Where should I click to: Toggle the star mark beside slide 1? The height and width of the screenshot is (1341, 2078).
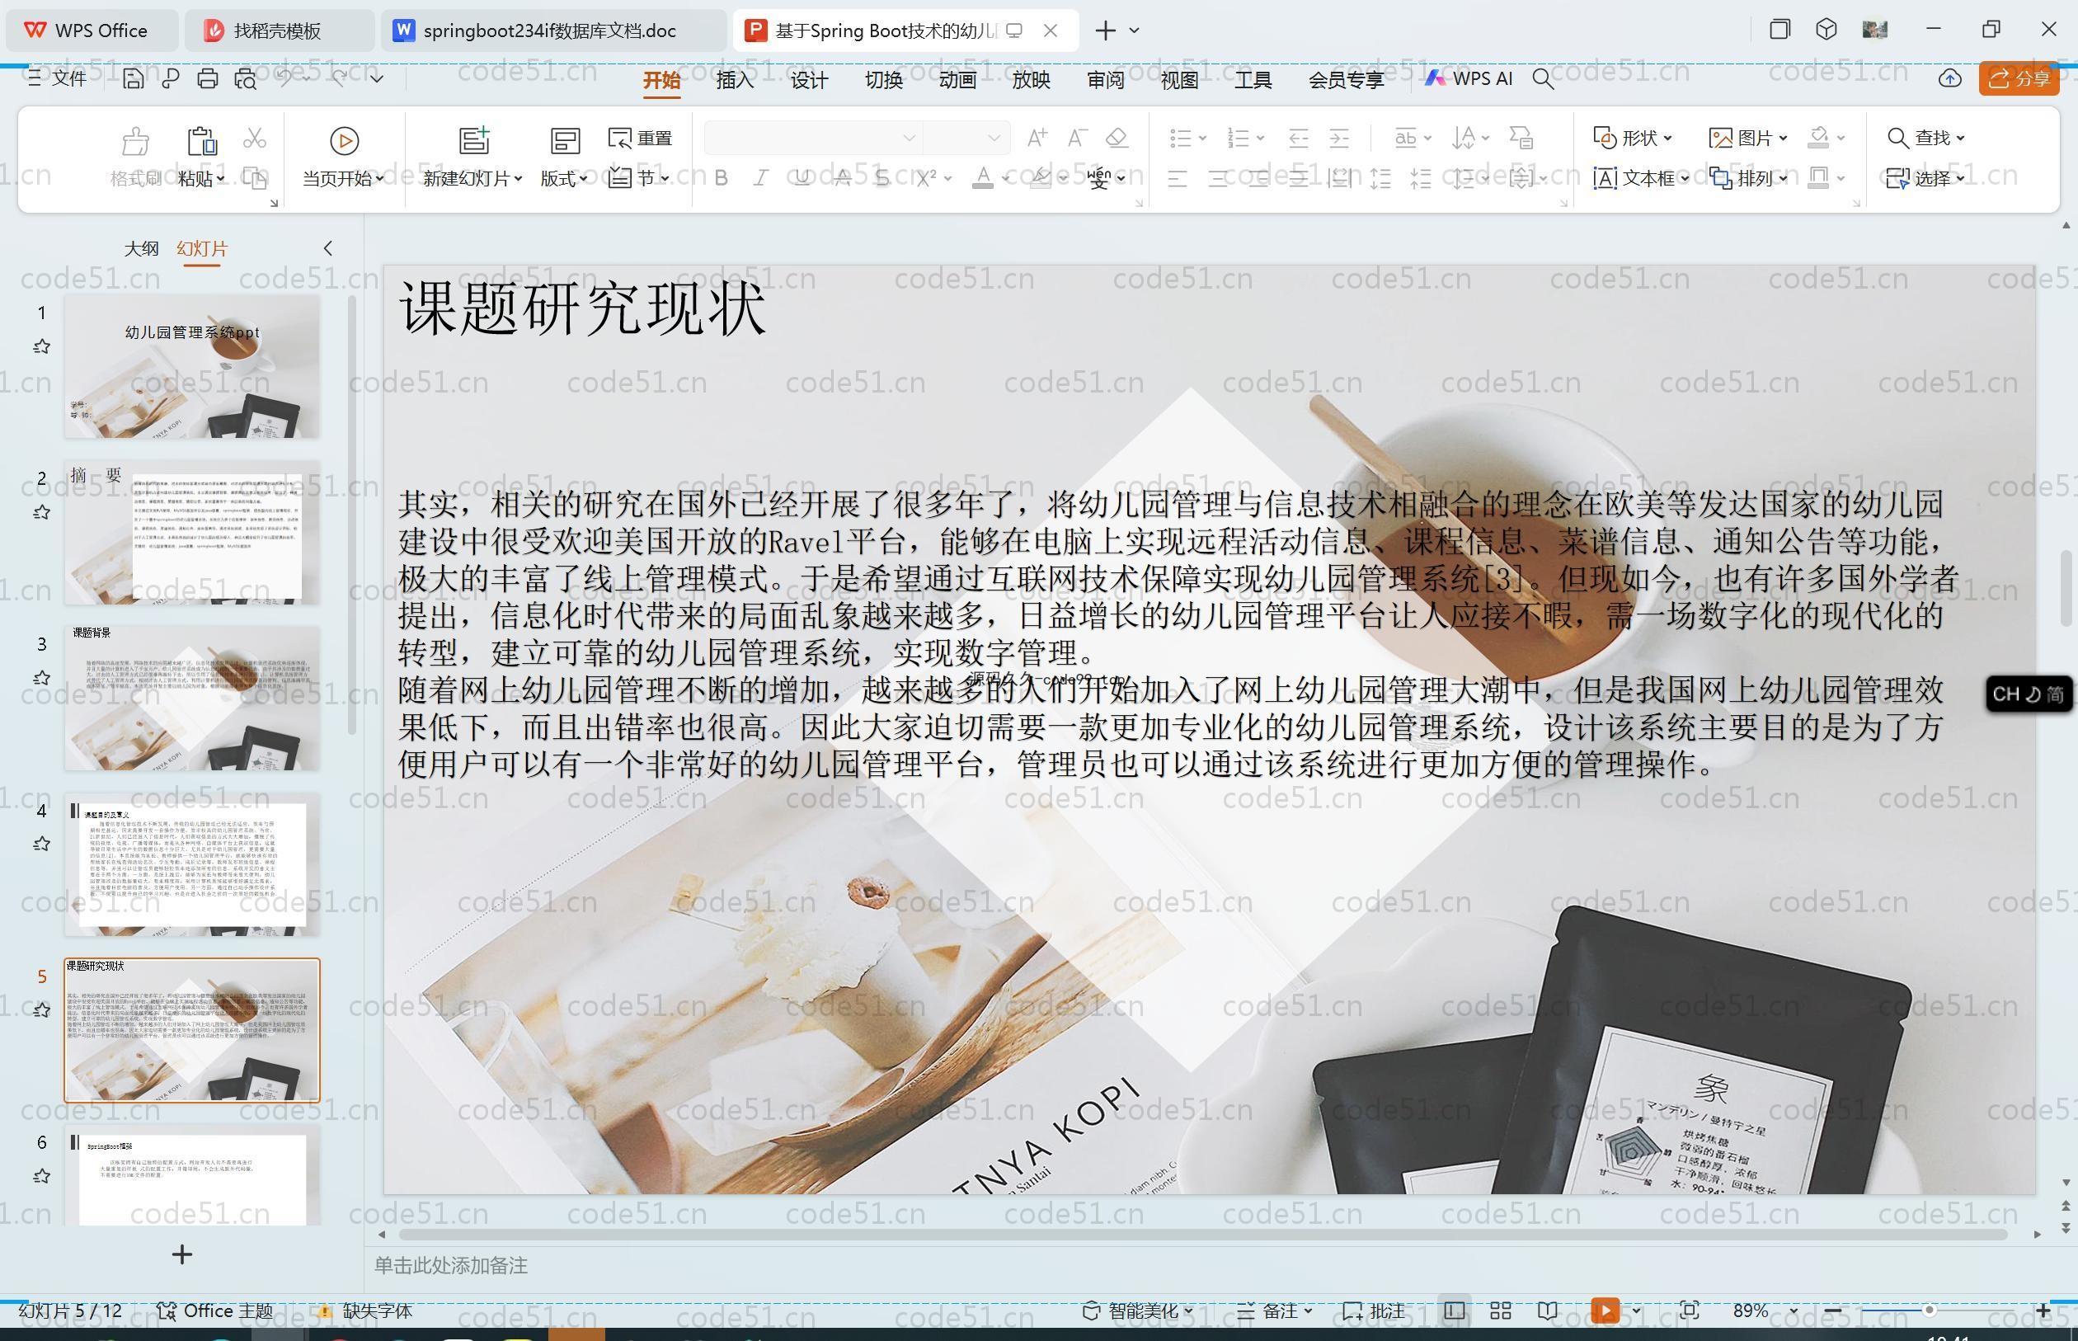[41, 346]
